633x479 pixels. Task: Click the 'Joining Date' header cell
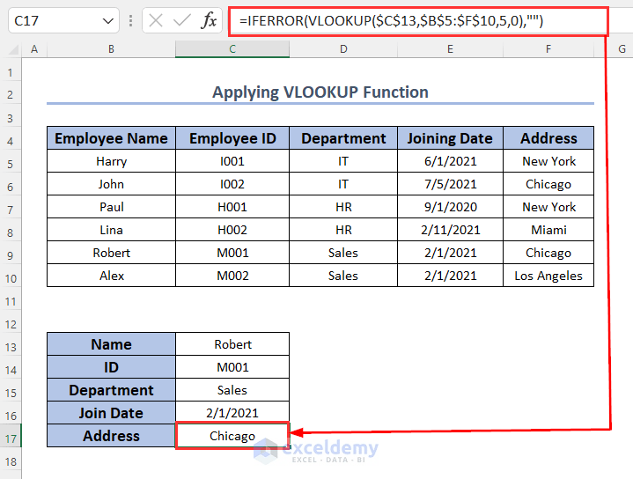pyautogui.click(x=450, y=138)
